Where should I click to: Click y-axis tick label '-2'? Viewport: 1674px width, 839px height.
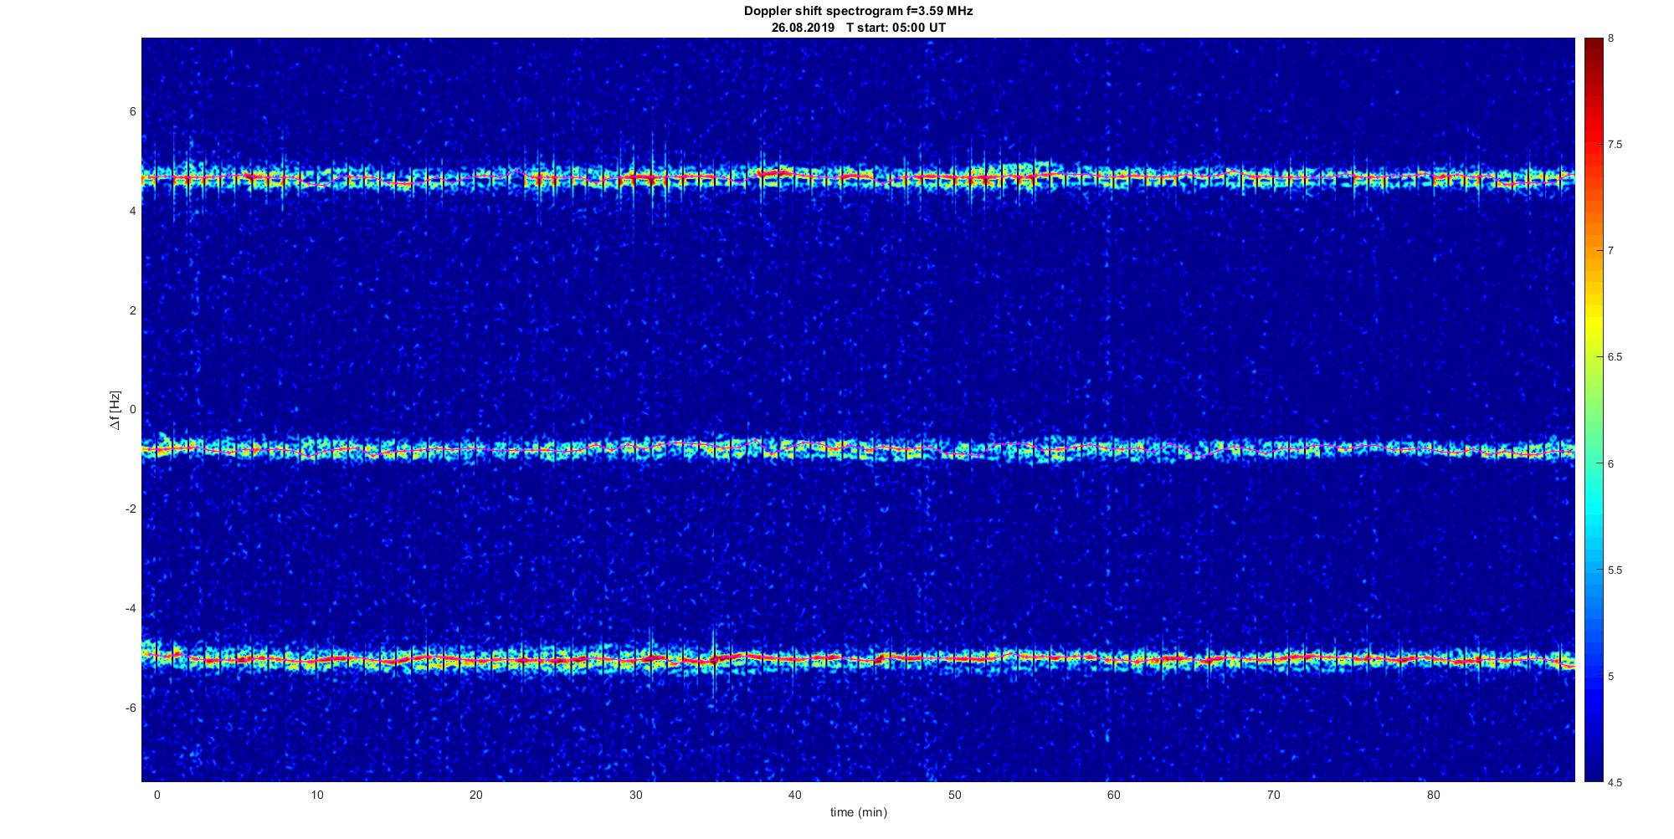pyautogui.click(x=131, y=509)
